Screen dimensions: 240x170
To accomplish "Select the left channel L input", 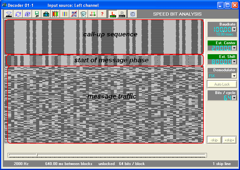I will tap(112, 14).
